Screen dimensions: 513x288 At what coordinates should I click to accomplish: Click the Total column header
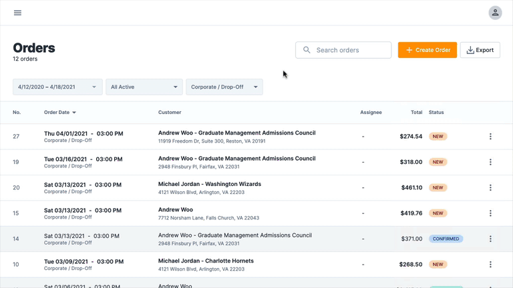coord(417,112)
